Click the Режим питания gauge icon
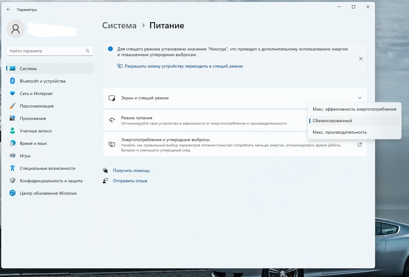Image resolution: width=409 pixels, height=277 pixels. (x=112, y=120)
